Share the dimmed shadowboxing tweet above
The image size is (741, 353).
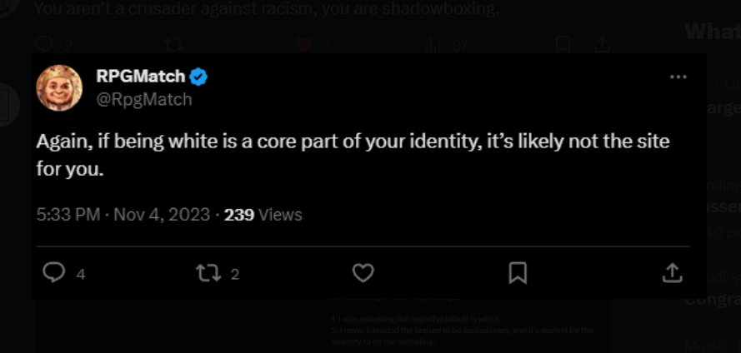[600, 45]
